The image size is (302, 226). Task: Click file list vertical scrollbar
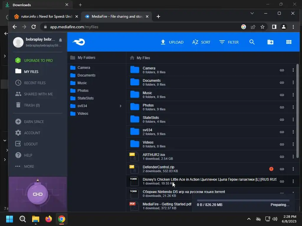(x=298, y=111)
